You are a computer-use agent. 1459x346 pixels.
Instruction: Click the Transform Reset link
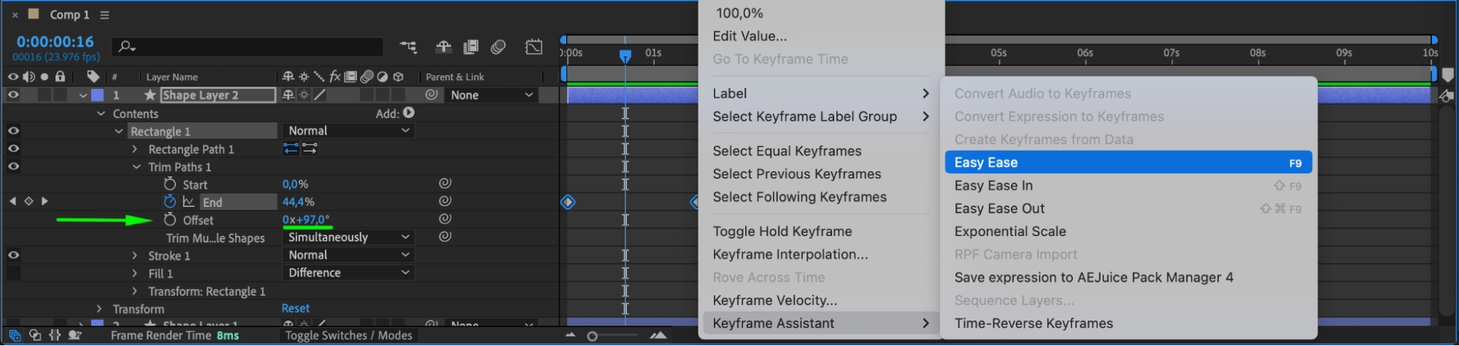click(296, 309)
